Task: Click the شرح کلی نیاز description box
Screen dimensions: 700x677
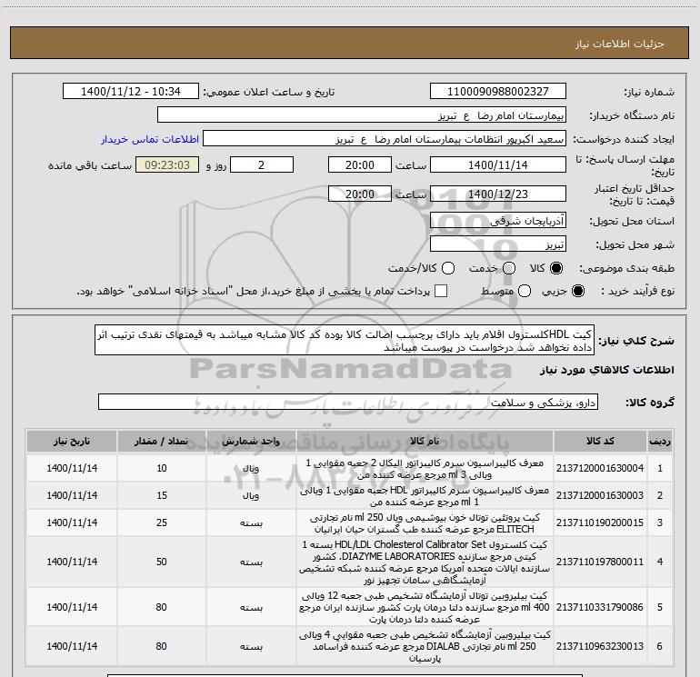Action: point(345,340)
